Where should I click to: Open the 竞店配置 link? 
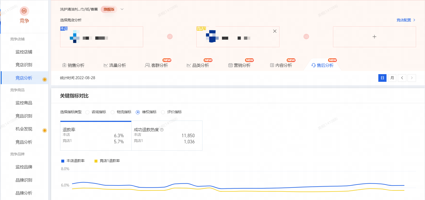[x=406, y=20]
